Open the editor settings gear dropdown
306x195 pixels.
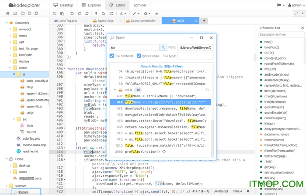point(147,13)
